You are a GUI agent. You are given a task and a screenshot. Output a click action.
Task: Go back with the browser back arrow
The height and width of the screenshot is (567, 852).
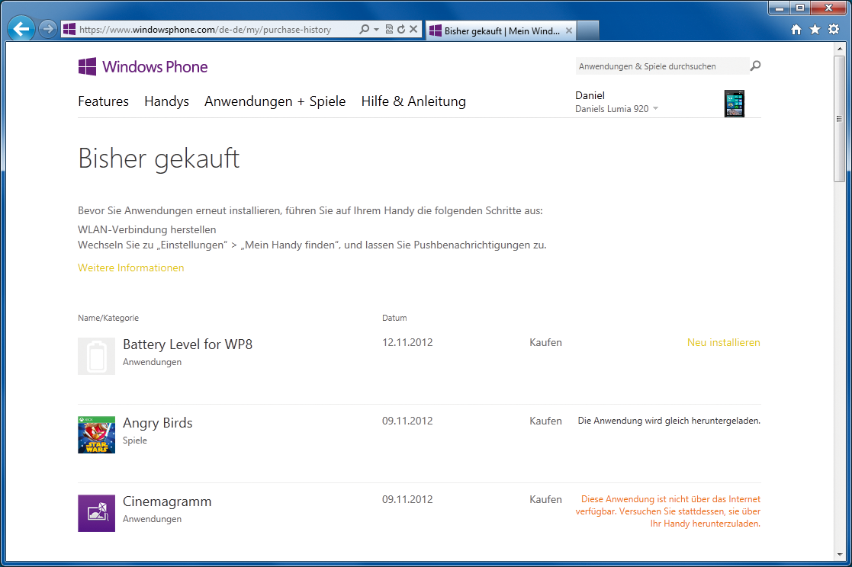point(21,29)
